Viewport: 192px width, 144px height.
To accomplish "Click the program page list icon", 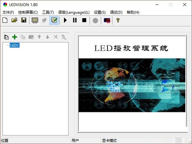I will (x=6, y=37).
